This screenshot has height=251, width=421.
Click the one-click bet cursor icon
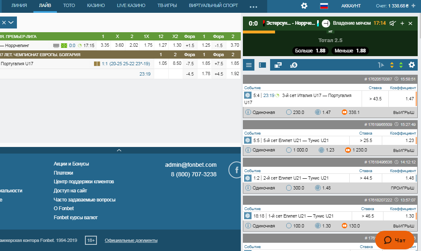point(381,65)
